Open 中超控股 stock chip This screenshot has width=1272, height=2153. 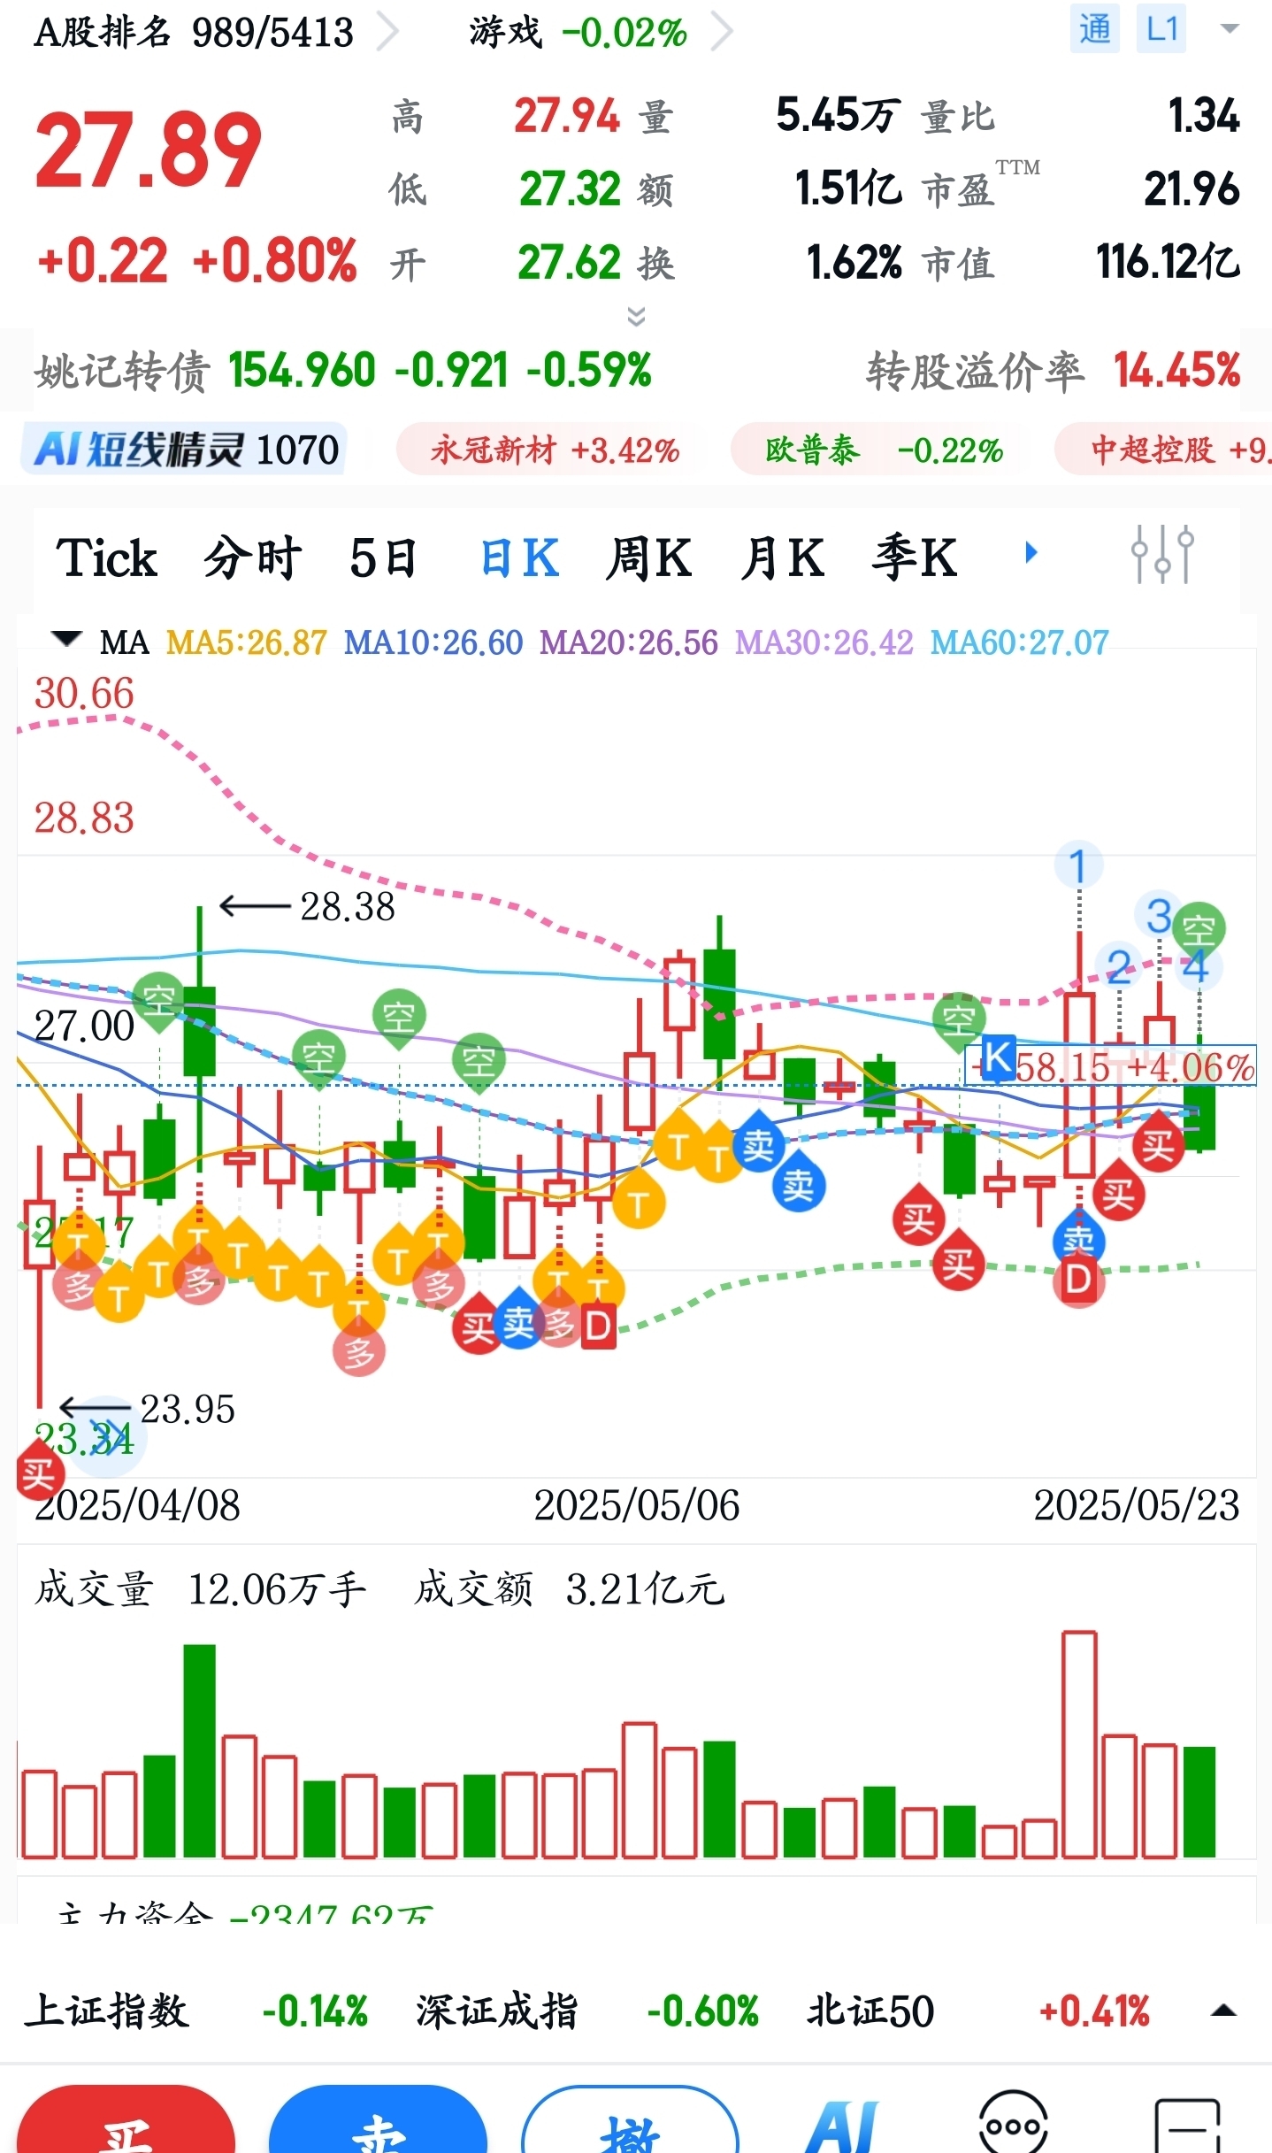(1164, 450)
